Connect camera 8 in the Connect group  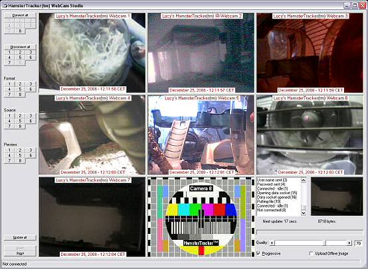pos(20,31)
